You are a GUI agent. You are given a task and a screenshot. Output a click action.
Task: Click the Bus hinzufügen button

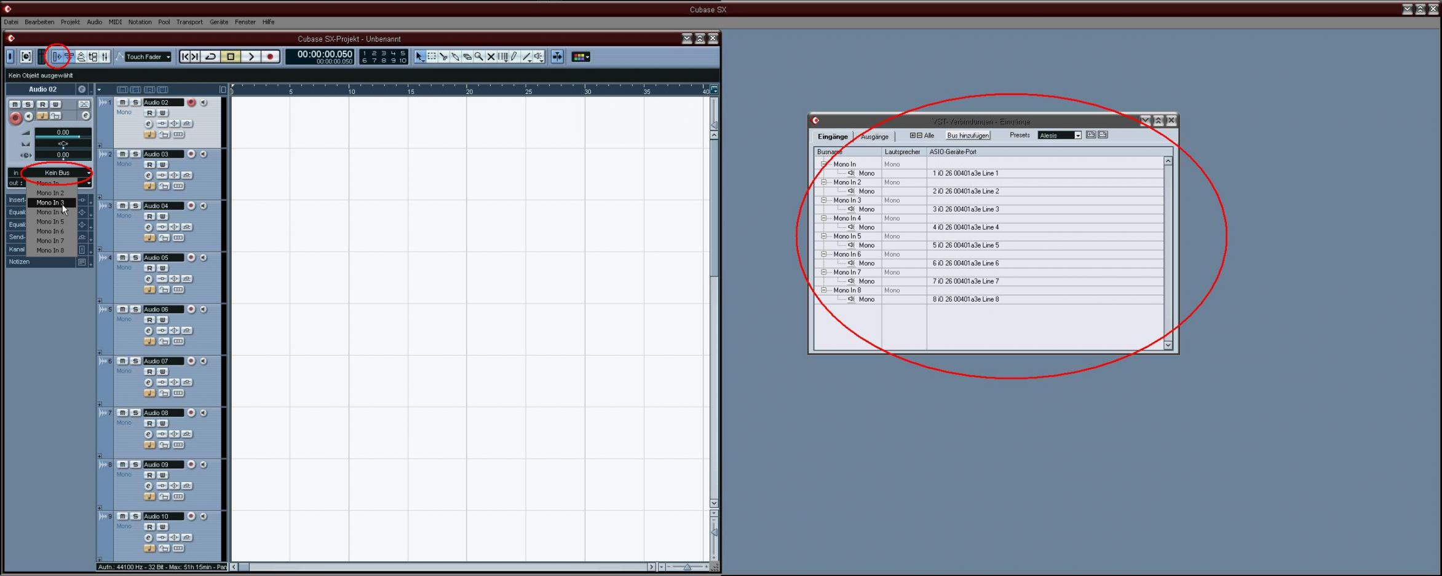tap(968, 135)
